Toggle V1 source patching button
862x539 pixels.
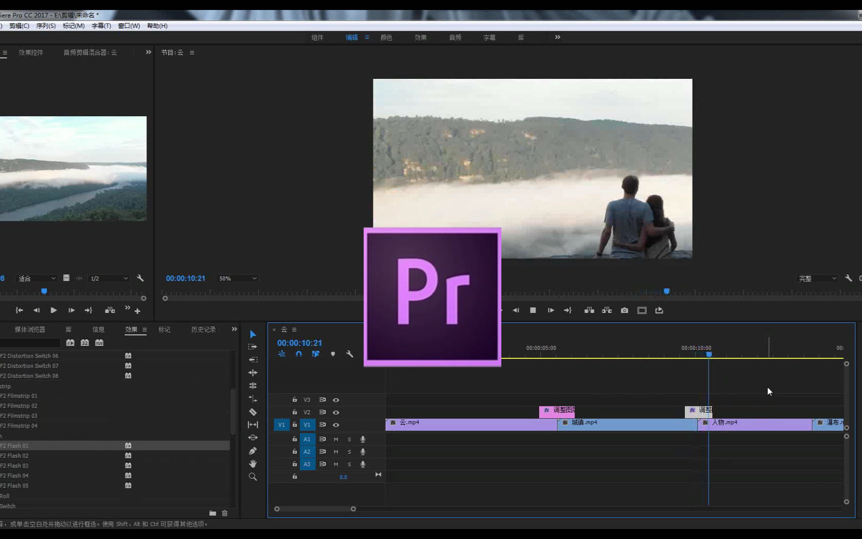click(281, 425)
